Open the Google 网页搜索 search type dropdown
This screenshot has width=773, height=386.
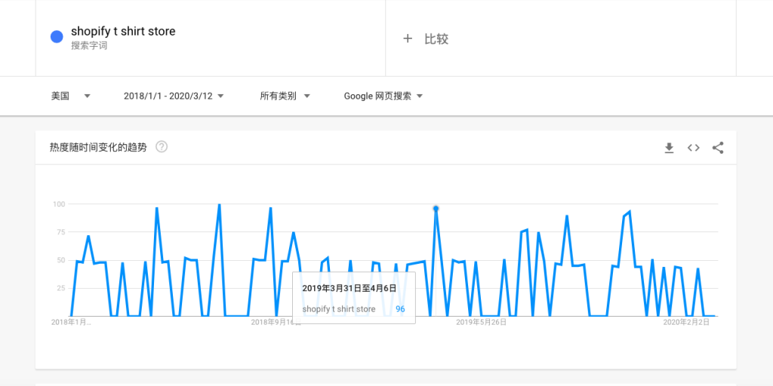pyautogui.click(x=383, y=96)
